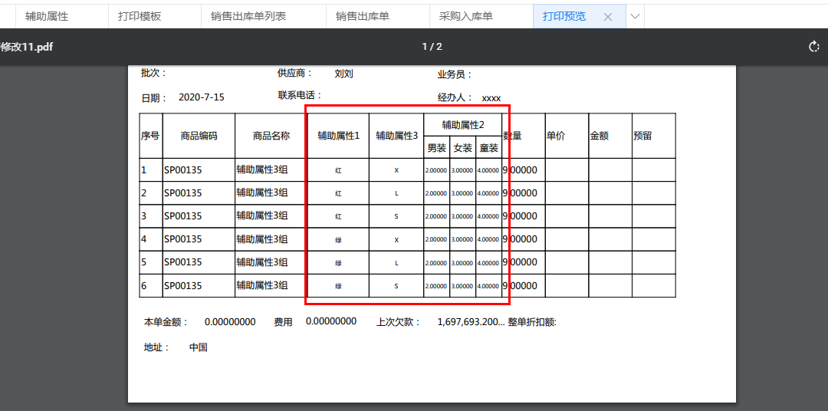The width and height of the screenshot is (828, 411).
Task: Click the 红 cell in row 3
Action: (x=339, y=216)
